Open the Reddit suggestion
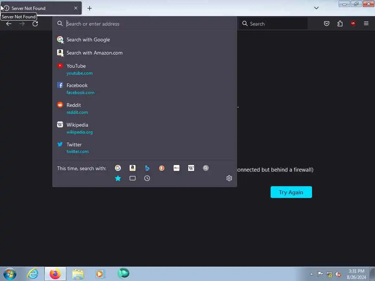 [x=144, y=108]
